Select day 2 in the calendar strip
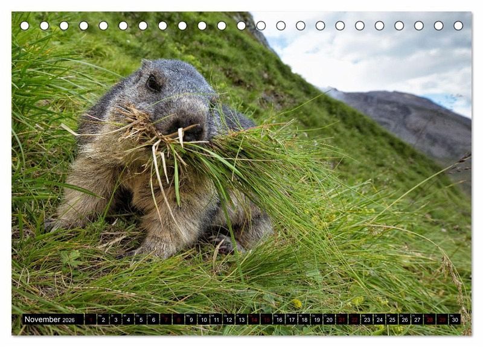The image size is (483, 347). point(103,320)
